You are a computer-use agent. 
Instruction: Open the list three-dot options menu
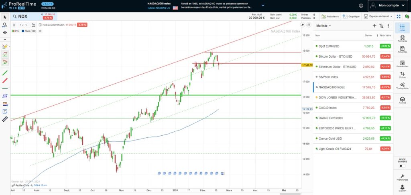388,26
